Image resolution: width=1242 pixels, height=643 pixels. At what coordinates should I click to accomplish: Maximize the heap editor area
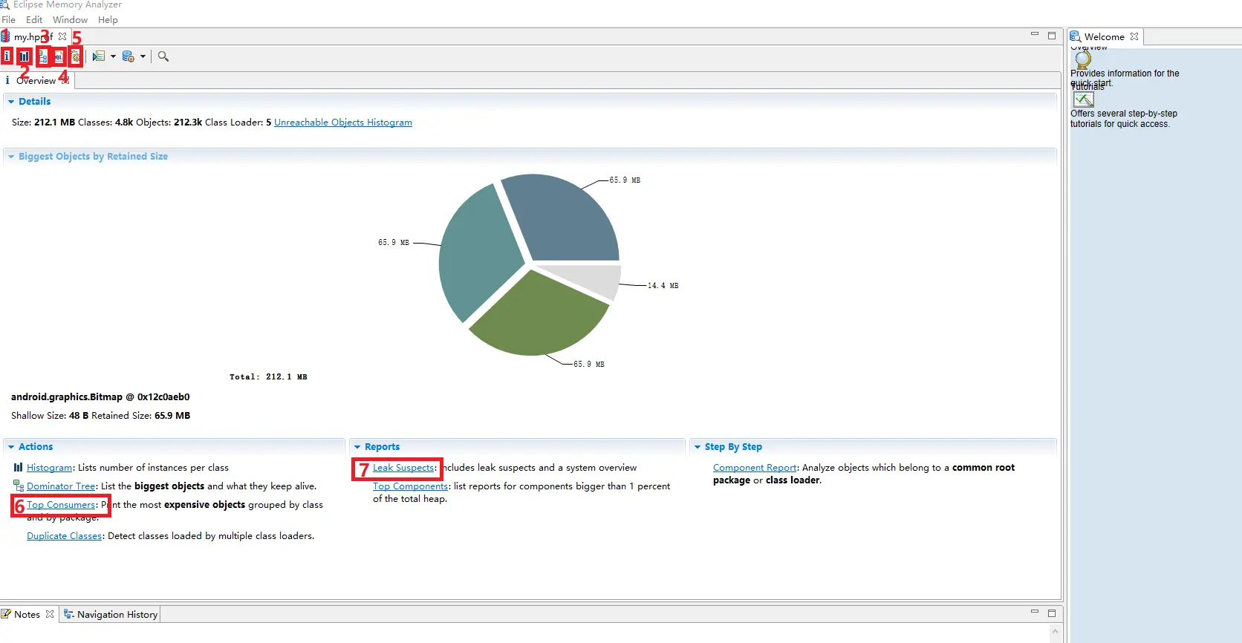pyautogui.click(x=1052, y=35)
